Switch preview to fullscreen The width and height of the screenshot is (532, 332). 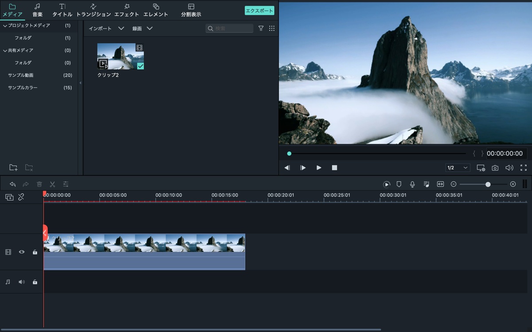524,168
